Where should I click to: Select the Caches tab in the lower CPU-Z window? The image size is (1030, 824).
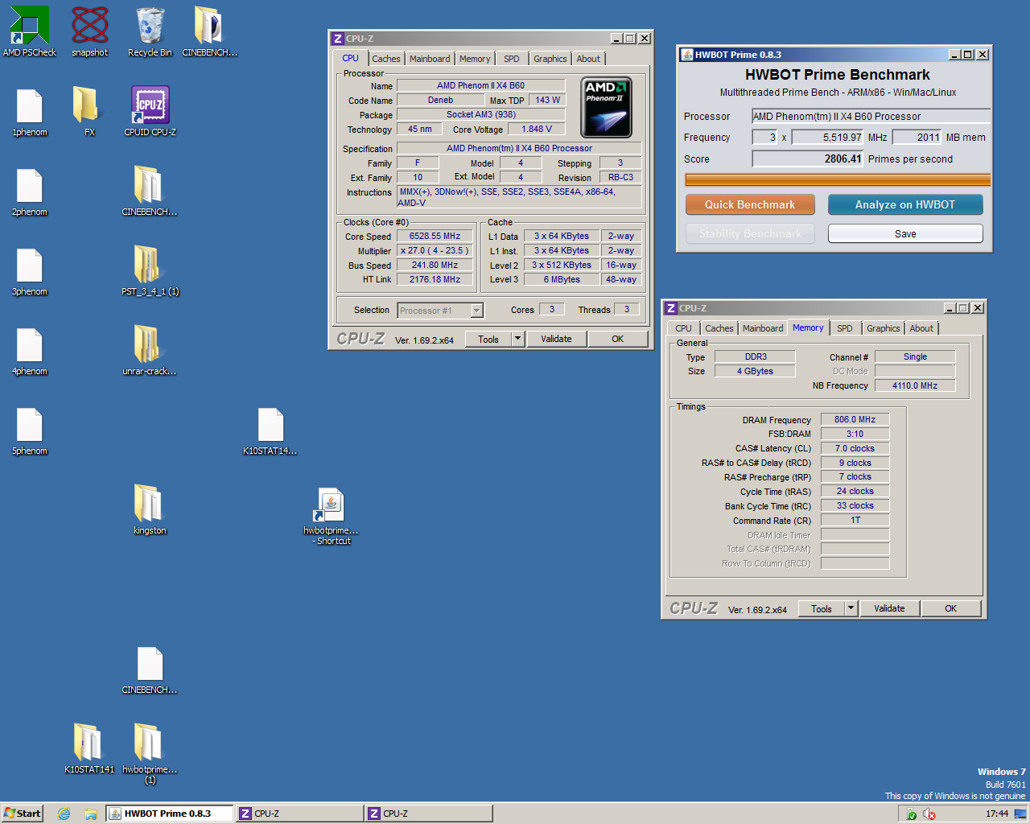719,328
